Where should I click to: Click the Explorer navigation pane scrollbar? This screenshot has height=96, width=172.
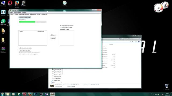(x=62, y=71)
